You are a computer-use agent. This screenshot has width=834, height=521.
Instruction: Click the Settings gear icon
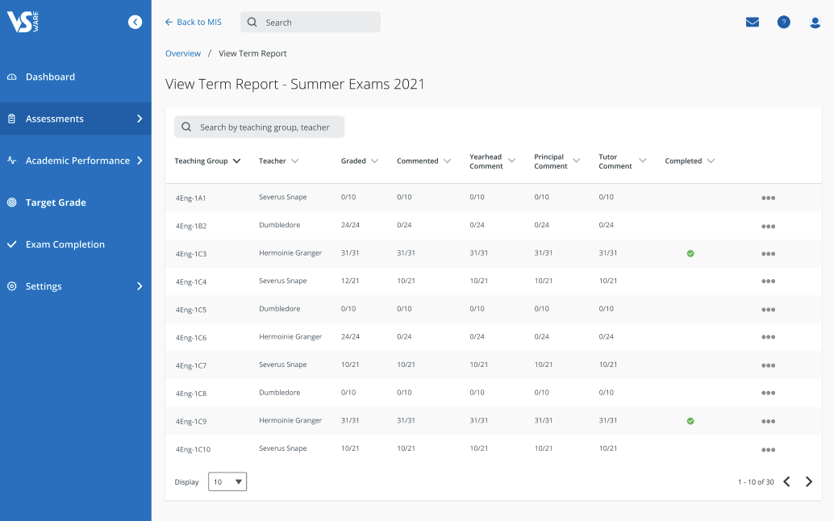coord(12,286)
